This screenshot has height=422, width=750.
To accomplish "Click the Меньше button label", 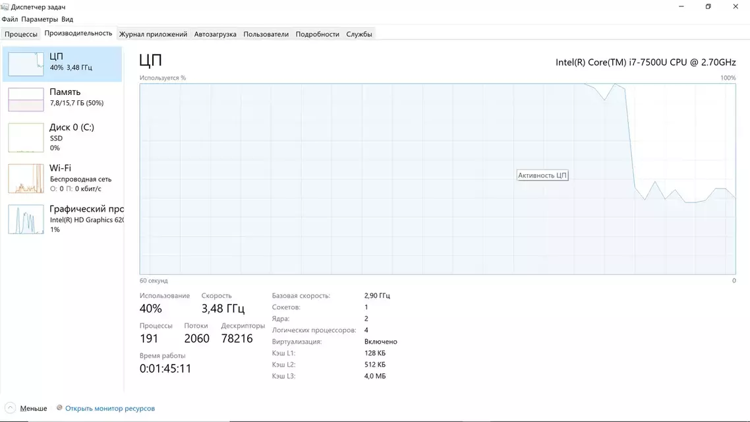I will [x=34, y=408].
